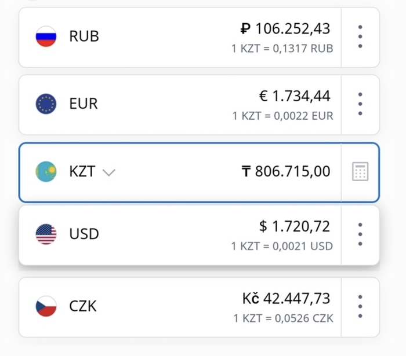Select the EUR currency code label
Image resolution: width=406 pixels, height=356 pixels.
[84, 104]
